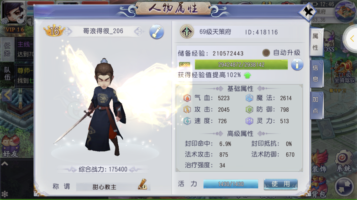
Task: Click the blue brush rename icon
Action: click(157, 32)
